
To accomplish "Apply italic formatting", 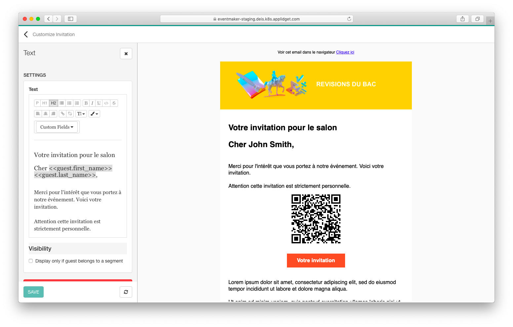I will 92,103.
